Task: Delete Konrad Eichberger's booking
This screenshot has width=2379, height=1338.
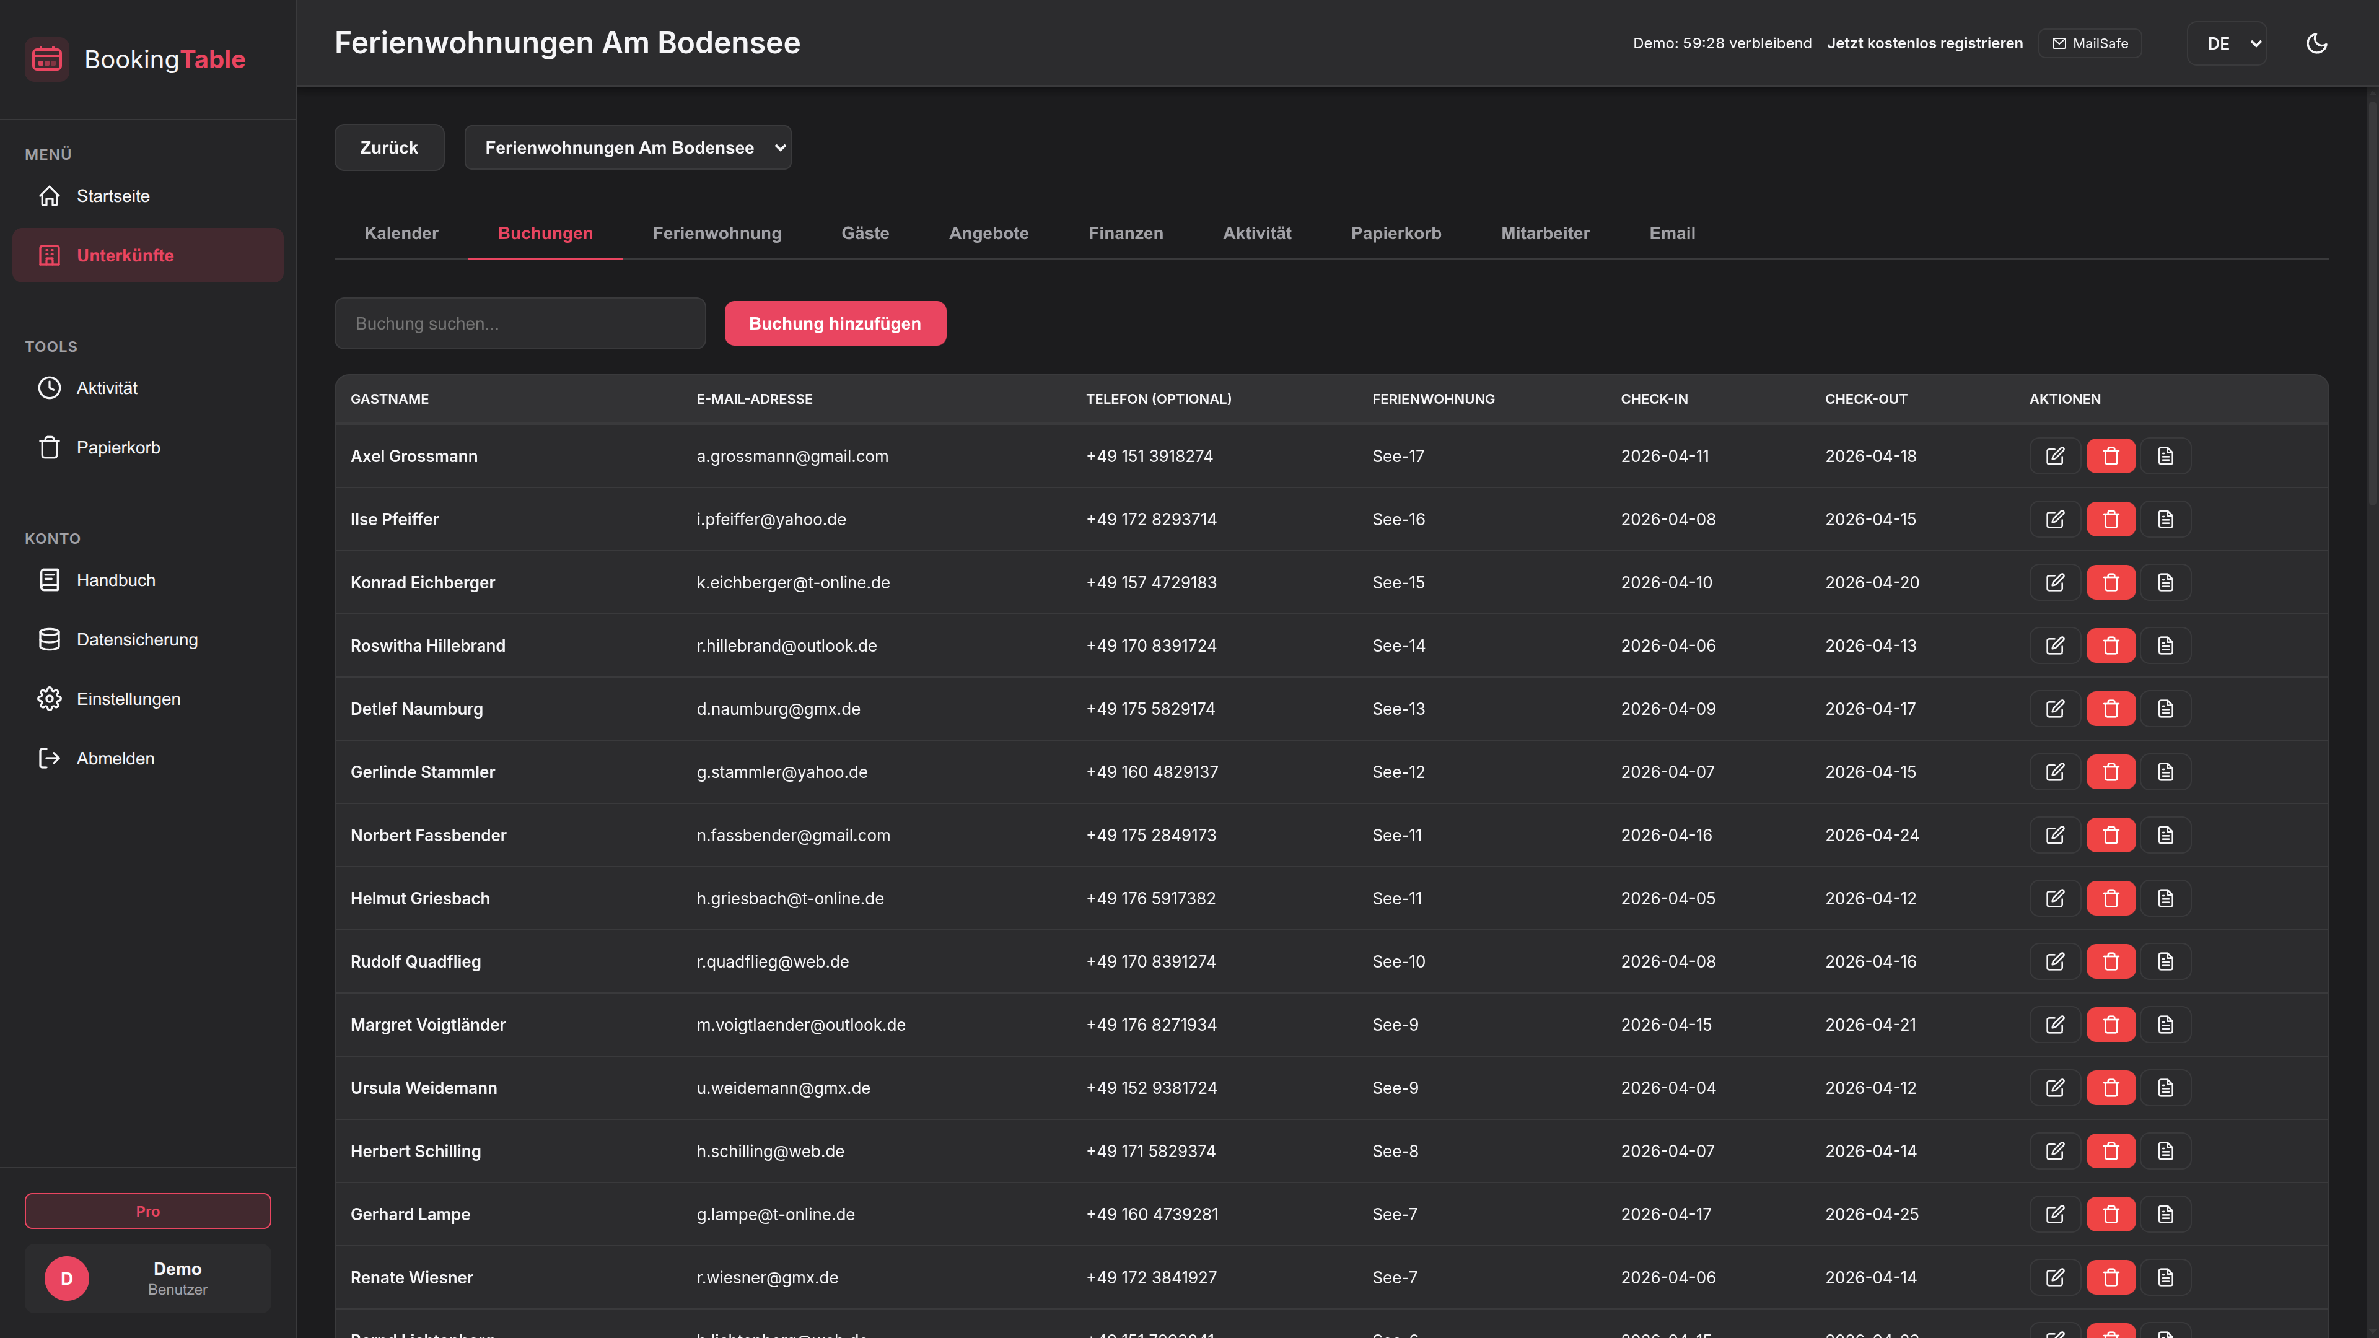Action: pos(2111,583)
